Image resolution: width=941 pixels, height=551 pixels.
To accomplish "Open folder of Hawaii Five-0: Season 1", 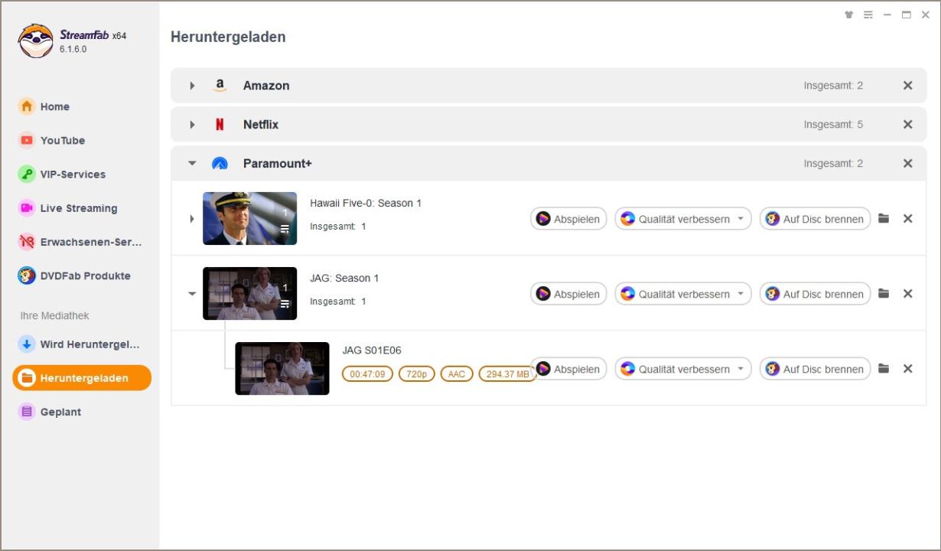I will click(884, 219).
